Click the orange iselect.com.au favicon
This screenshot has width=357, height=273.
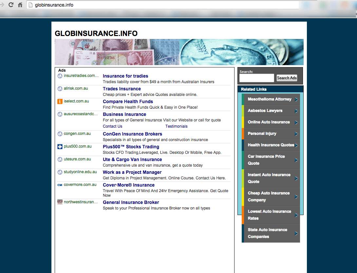[x=60, y=101]
